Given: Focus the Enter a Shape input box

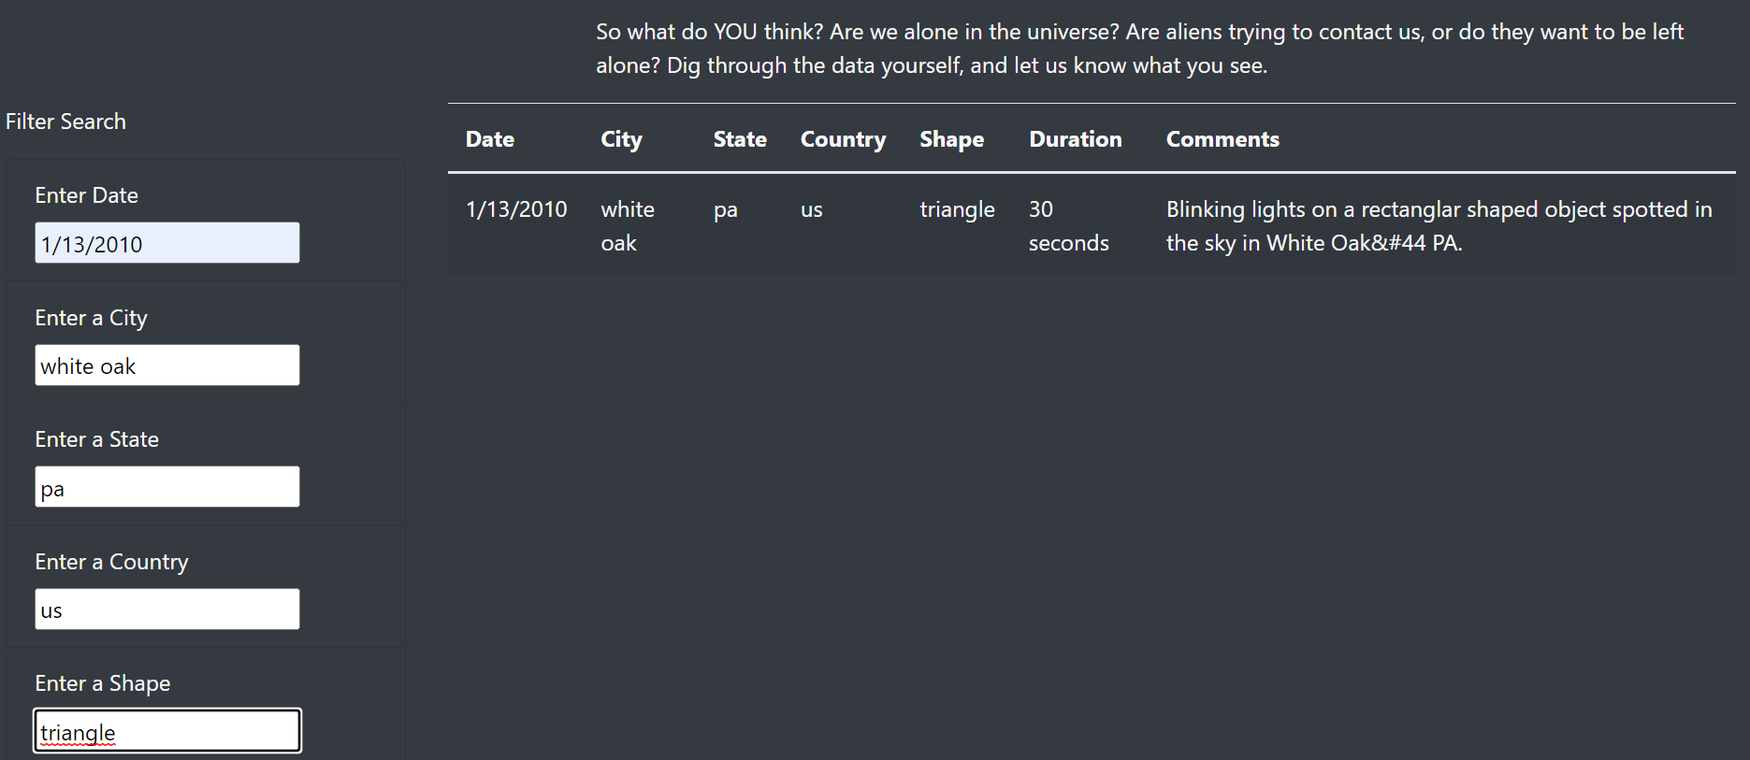Looking at the screenshot, I should (167, 731).
